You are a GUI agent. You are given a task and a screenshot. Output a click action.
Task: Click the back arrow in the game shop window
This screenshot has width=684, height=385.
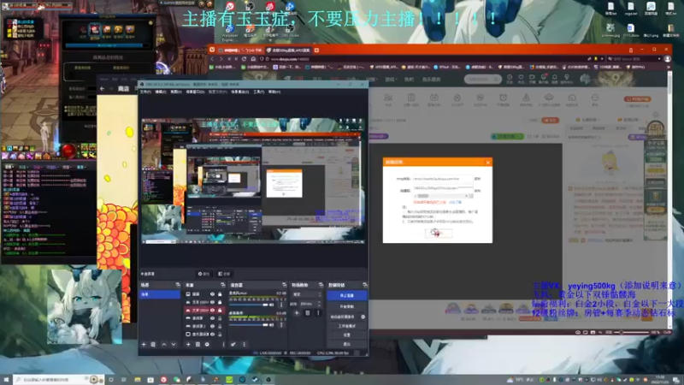[x=102, y=89]
